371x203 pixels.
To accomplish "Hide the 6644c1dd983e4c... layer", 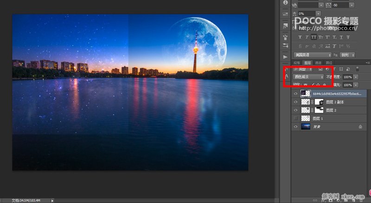I will (295, 94).
